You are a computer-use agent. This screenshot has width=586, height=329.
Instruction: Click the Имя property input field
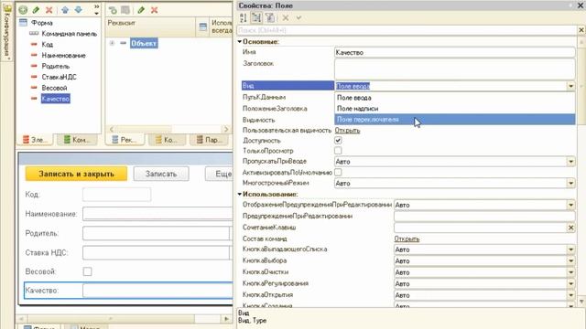tap(454, 52)
